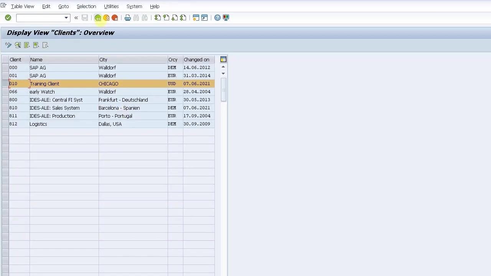Click the green Enter checkmark icon
This screenshot has height=276, width=491.
[x=8, y=18]
